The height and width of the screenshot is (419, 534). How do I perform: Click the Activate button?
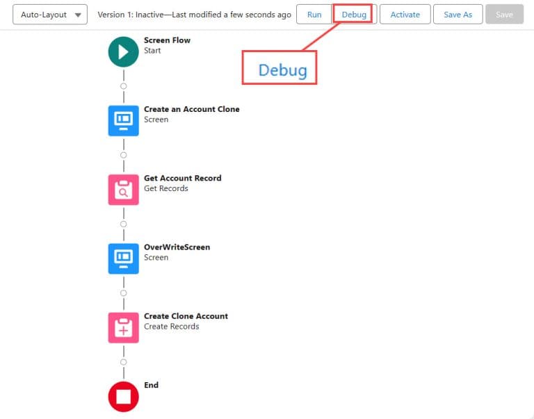point(405,15)
